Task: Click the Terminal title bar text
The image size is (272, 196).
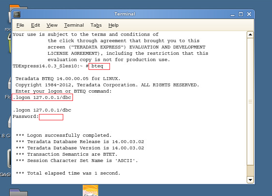Action: point(125,14)
